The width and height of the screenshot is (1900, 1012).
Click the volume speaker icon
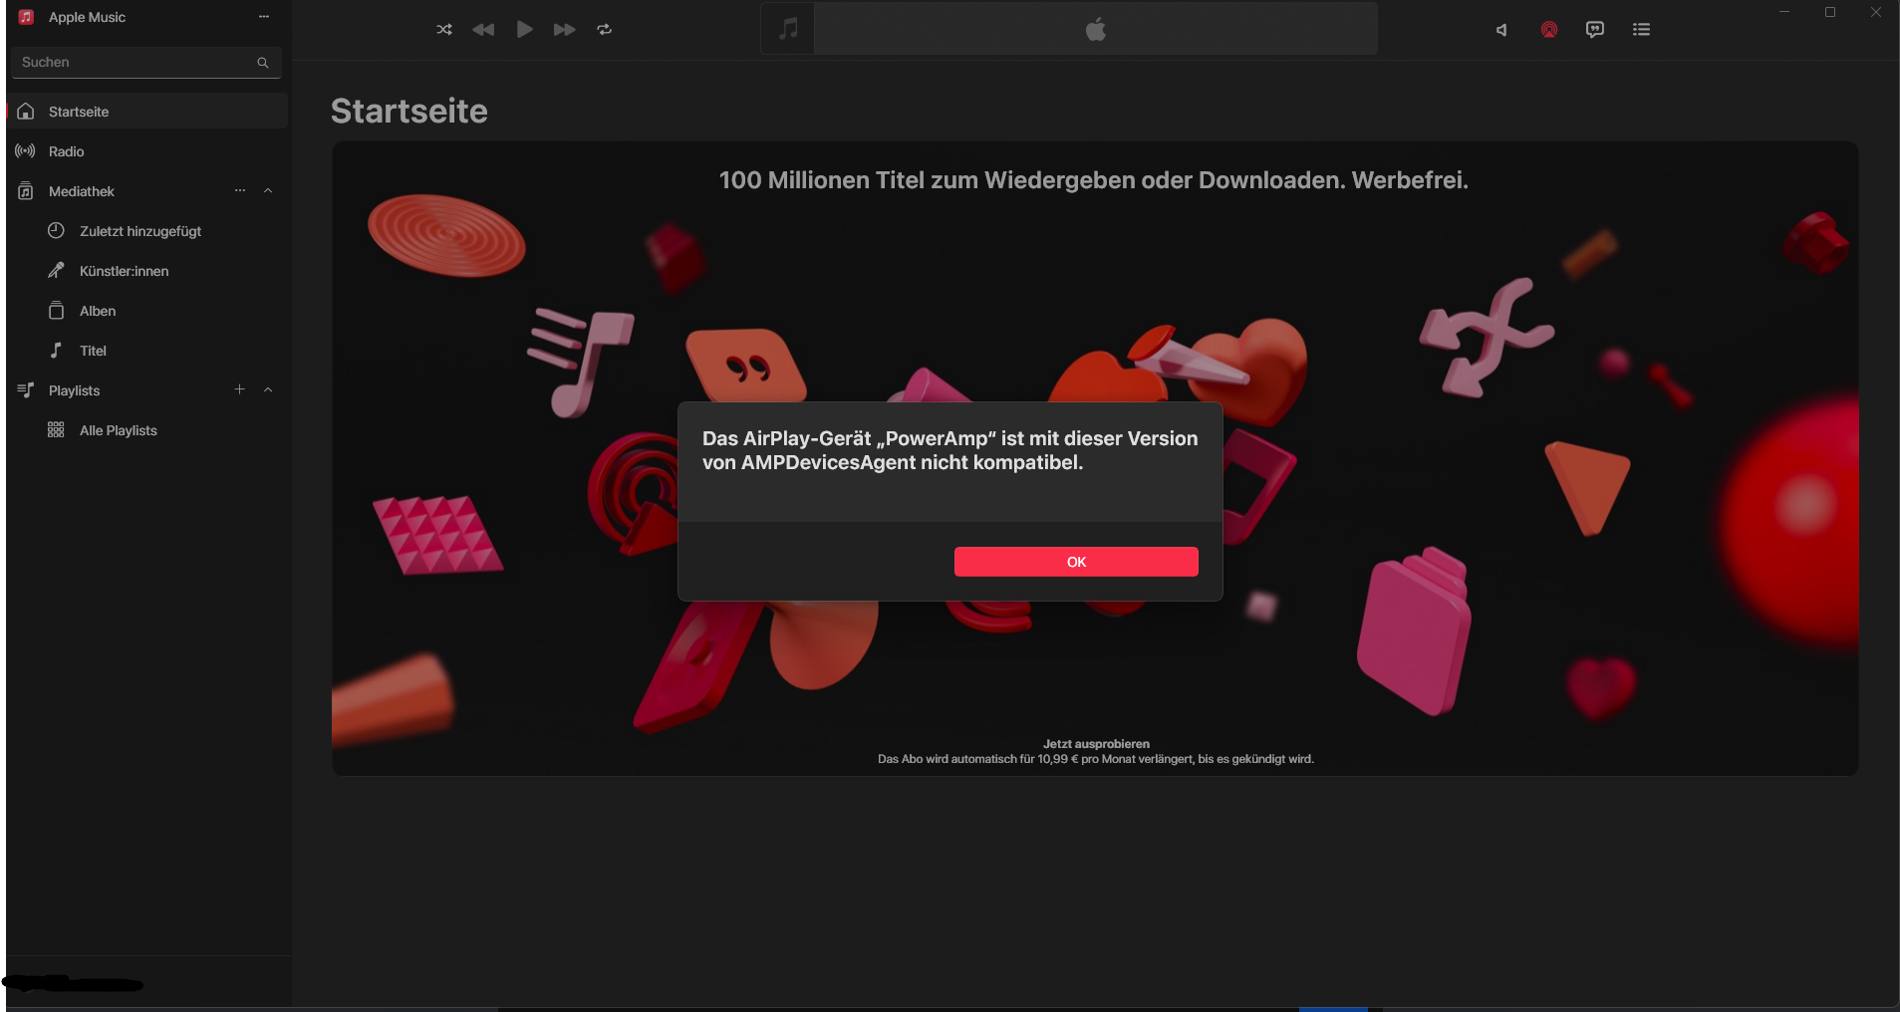(1501, 30)
